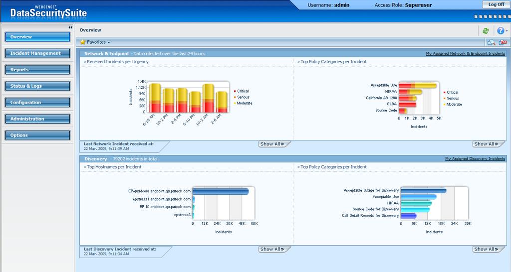Click the Favorites star icon

[83, 42]
